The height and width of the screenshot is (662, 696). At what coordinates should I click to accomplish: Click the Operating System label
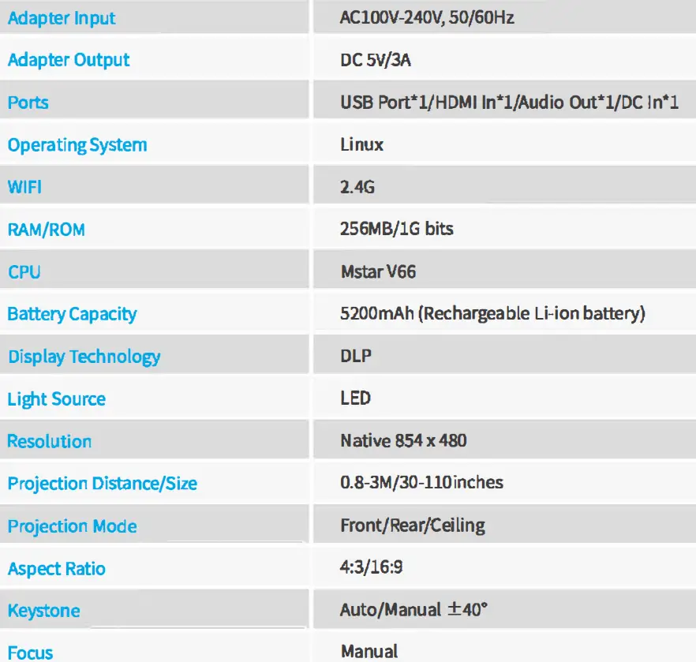[77, 145]
